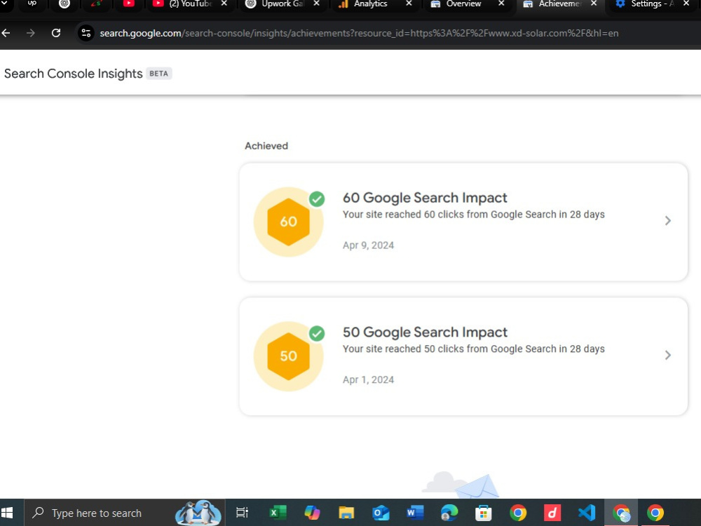The height and width of the screenshot is (526, 701).
Task: Open the last Chrome taskbar icon
Action: 655,513
